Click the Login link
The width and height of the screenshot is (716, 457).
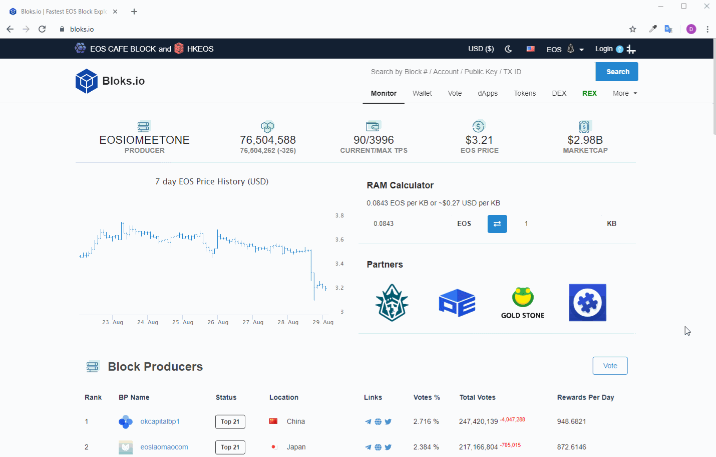(x=604, y=49)
